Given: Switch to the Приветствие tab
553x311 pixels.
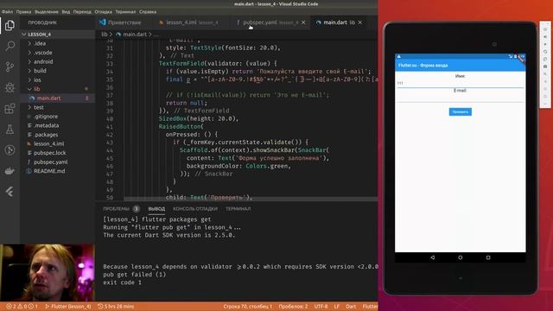Looking at the screenshot, I should pyautogui.click(x=124, y=22).
